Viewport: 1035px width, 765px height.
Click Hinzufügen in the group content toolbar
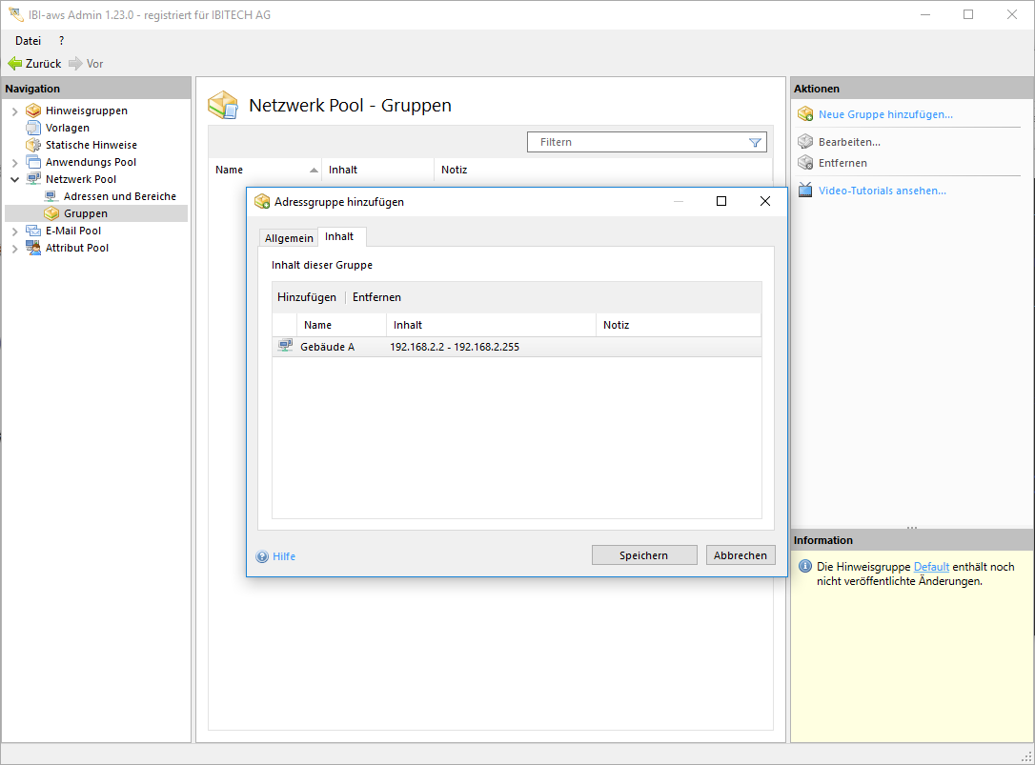tap(307, 297)
